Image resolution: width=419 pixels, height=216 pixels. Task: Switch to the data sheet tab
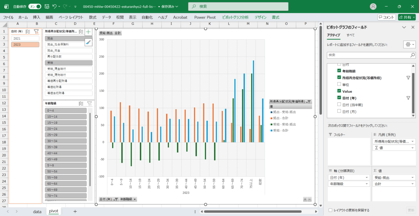37,211
